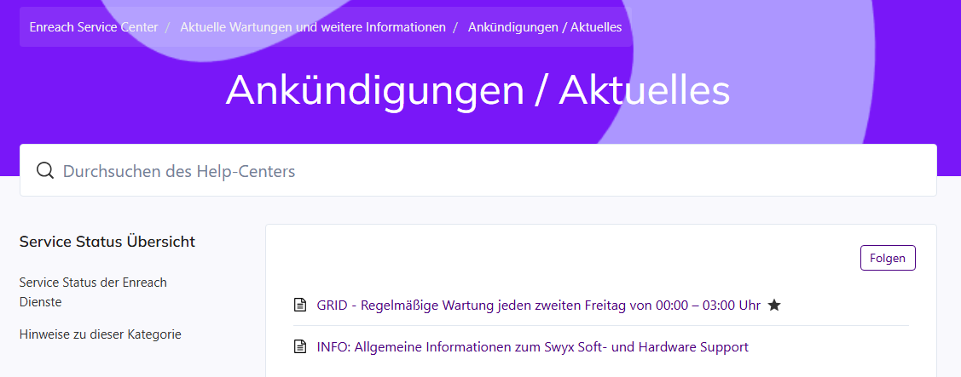Click the divider line between the two articles
The image size is (961, 377).
[x=601, y=325]
